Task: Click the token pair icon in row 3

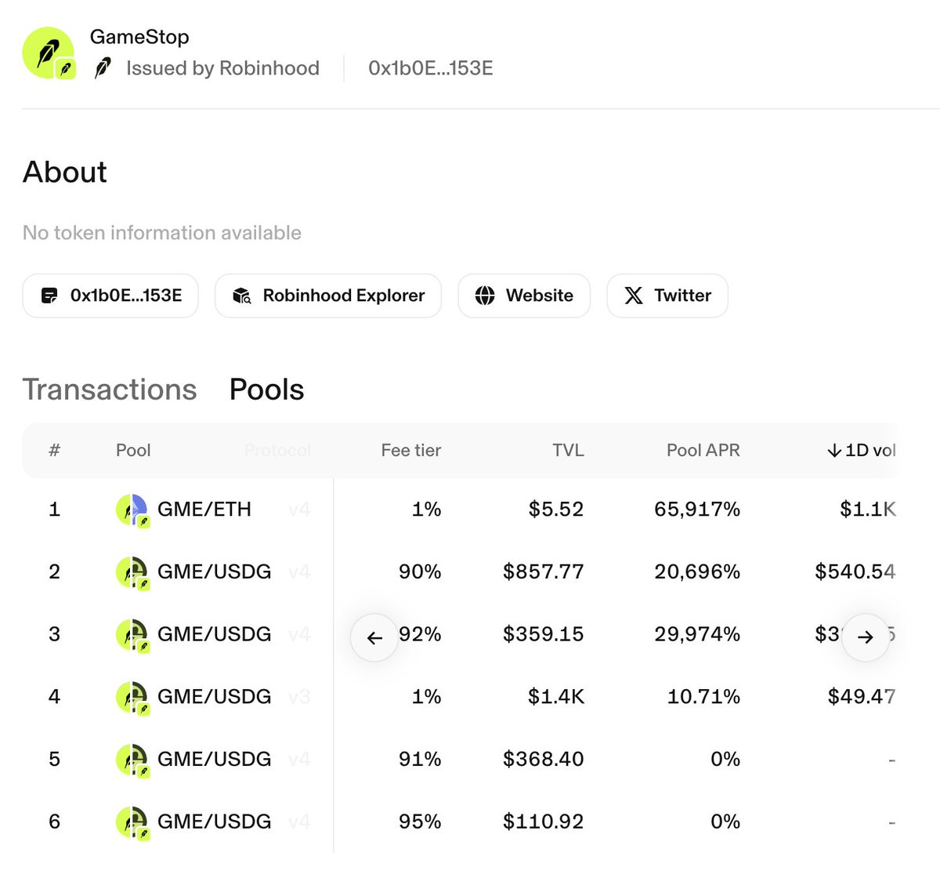Action: 132,636
